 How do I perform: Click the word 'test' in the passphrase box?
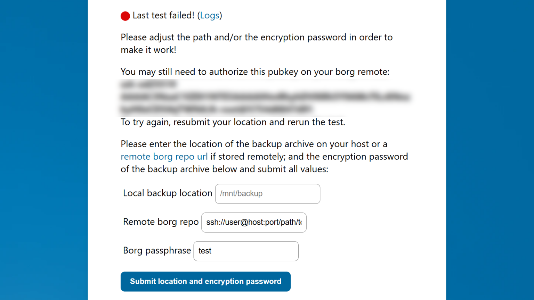tap(204, 251)
